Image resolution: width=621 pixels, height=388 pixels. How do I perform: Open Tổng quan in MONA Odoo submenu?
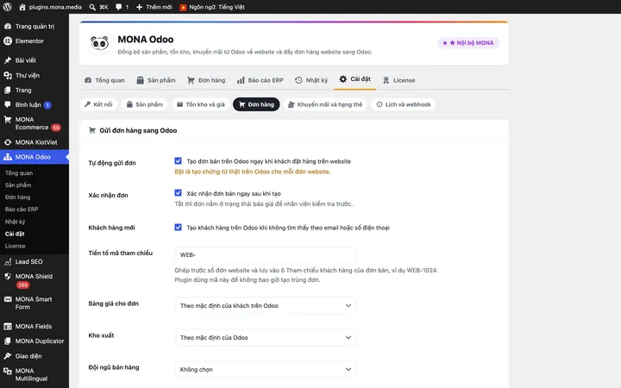pos(19,173)
